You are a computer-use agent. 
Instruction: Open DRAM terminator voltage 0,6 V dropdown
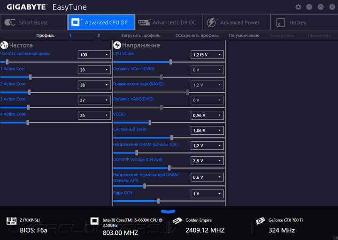click(x=207, y=177)
